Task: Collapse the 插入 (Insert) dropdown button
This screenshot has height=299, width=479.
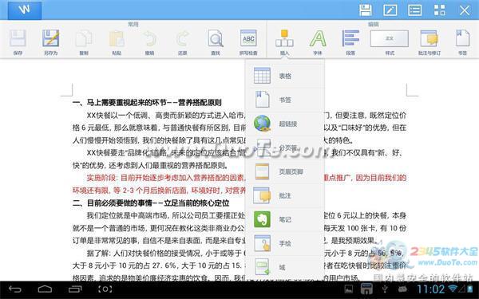Action: [x=284, y=42]
